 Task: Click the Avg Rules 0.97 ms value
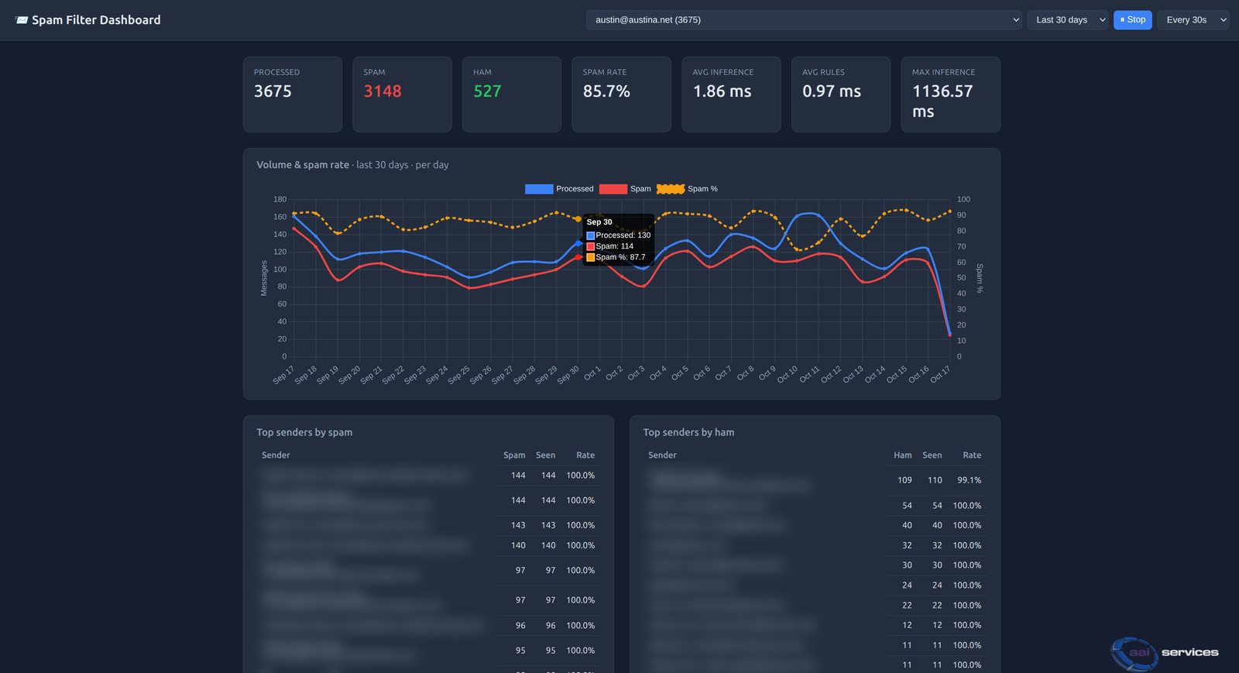click(x=832, y=91)
